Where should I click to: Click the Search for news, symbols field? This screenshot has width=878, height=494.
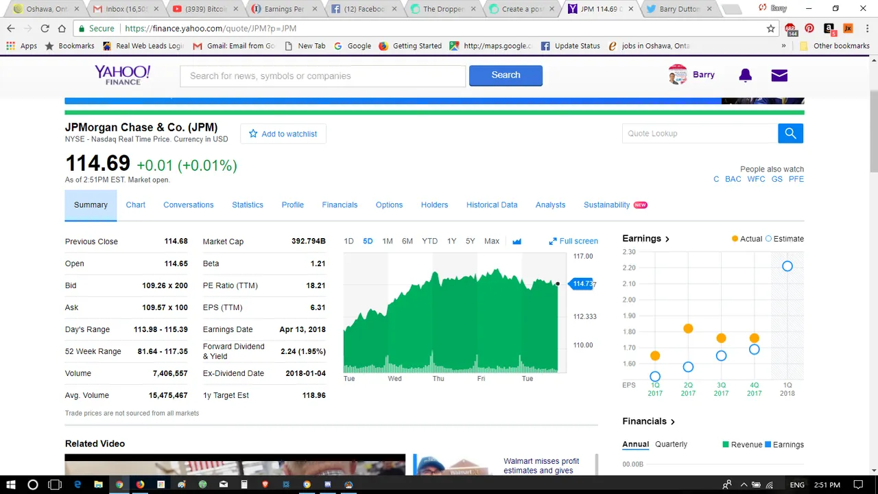[323, 75]
